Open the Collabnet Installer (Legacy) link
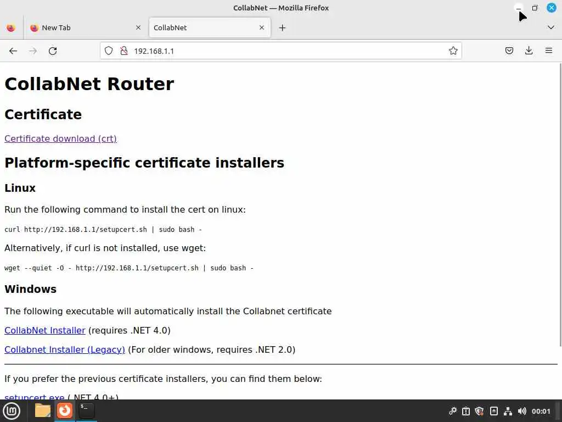562x422 pixels. coord(65,349)
